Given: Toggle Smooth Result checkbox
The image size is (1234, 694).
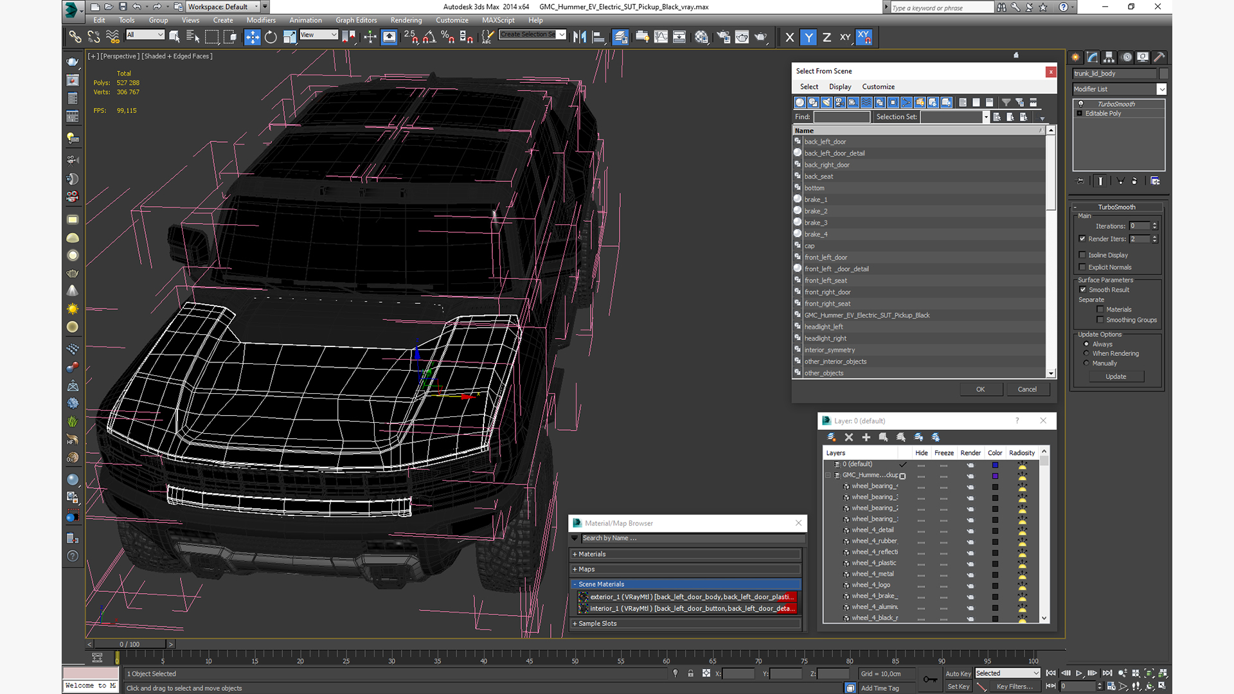Looking at the screenshot, I should [x=1083, y=290].
